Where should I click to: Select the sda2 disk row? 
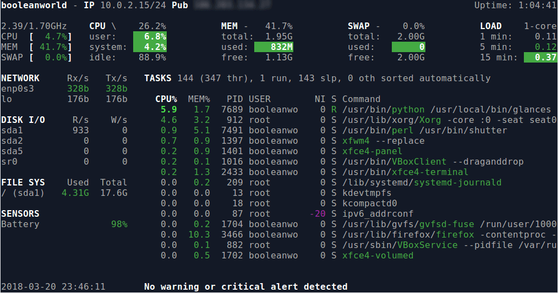coord(64,141)
